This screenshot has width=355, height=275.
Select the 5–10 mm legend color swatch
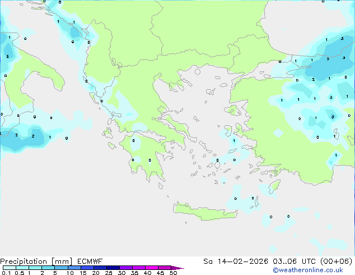tap(61, 268)
